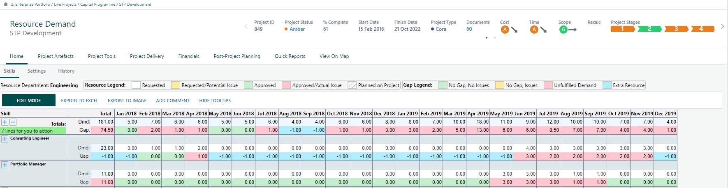Open the Quick Reports menu
Image resolution: width=728 pixels, height=188 pixels.
click(290, 56)
